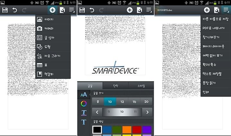The width and height of the screenshot is (231, 136).
Task: Tap the SMARTDEVICE logo image in the document
Action: [x=115, y=68]
